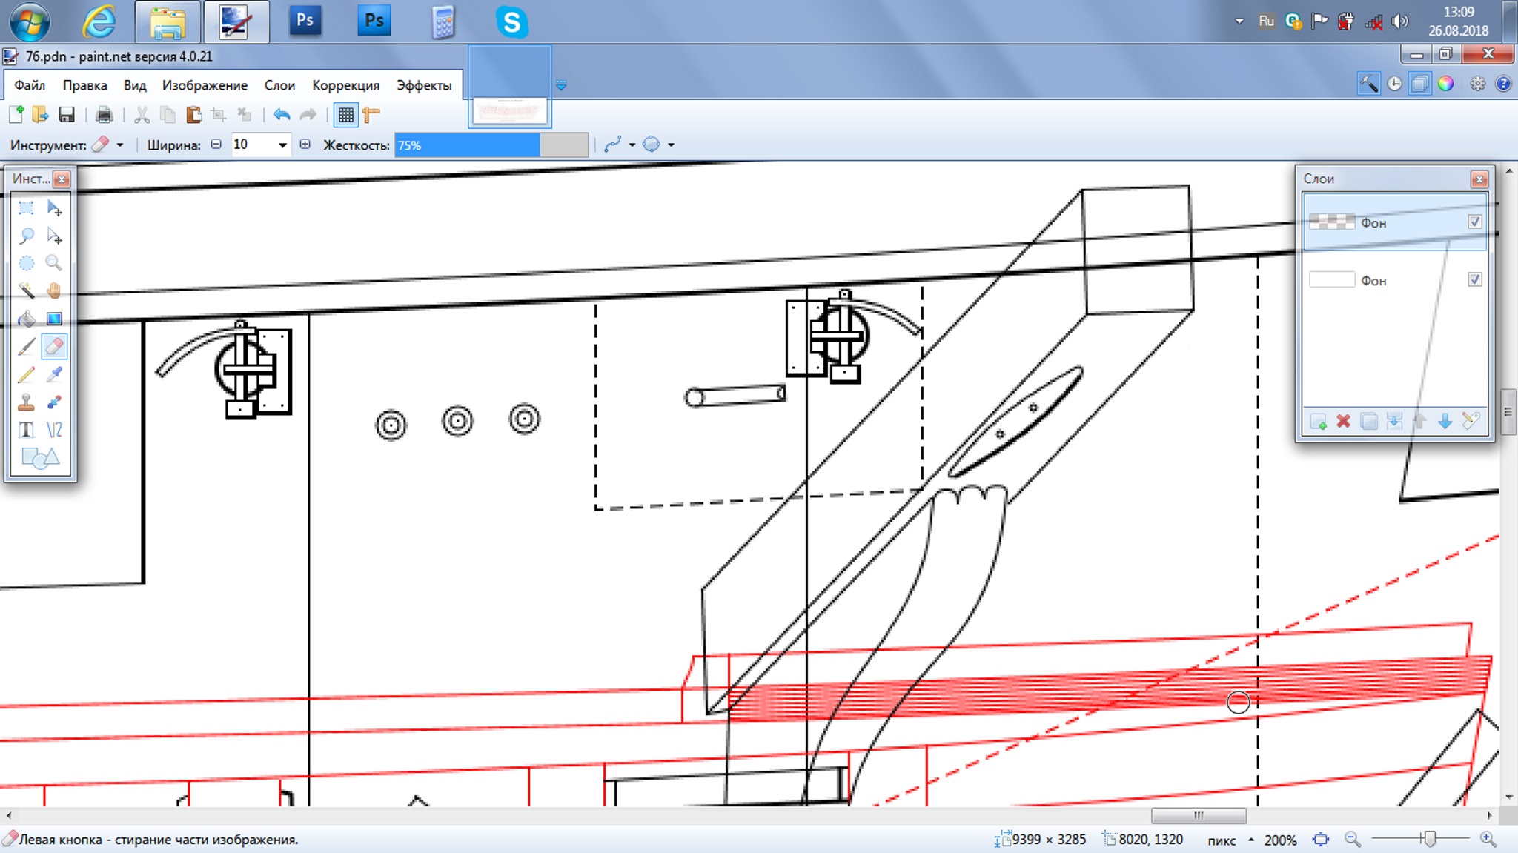Screen dimensions: 1518x853
Task: Select the Gradient tool
Action: (x=54, y=319)
